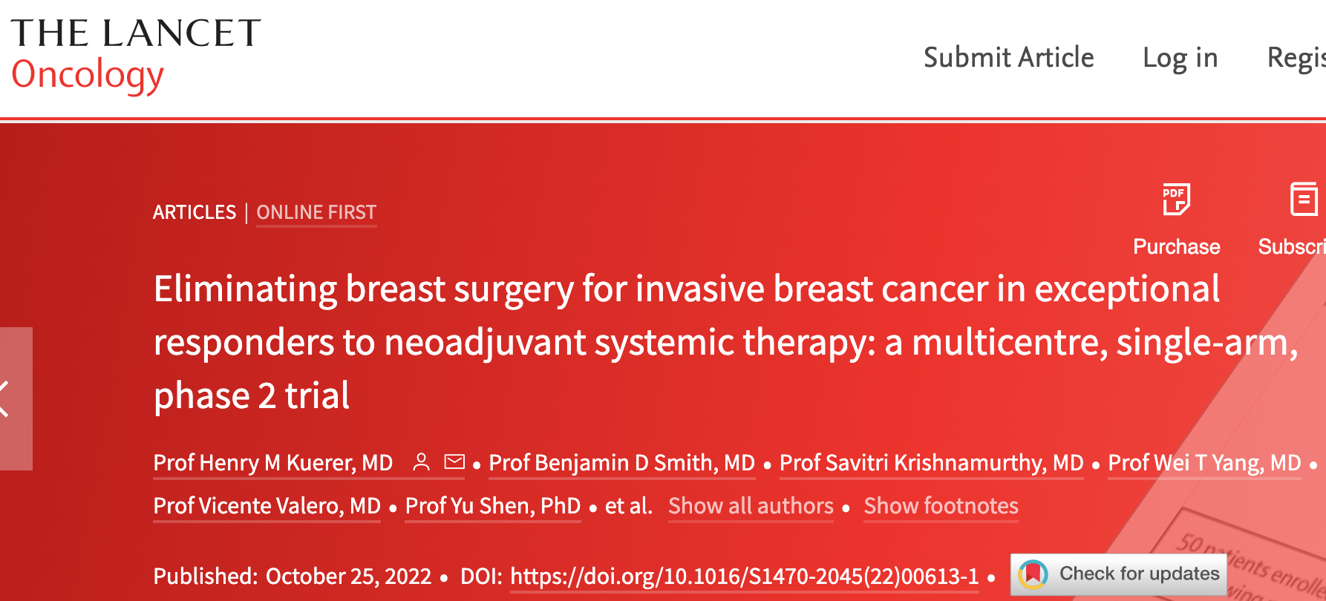Screen dimensions: 1326x601
Task: Select Log in from the header
Action: coord(1180,58)
